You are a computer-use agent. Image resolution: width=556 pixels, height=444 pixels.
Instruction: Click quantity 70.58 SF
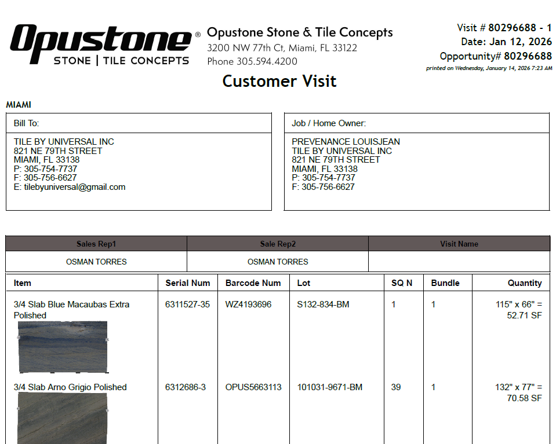point(524,398)
